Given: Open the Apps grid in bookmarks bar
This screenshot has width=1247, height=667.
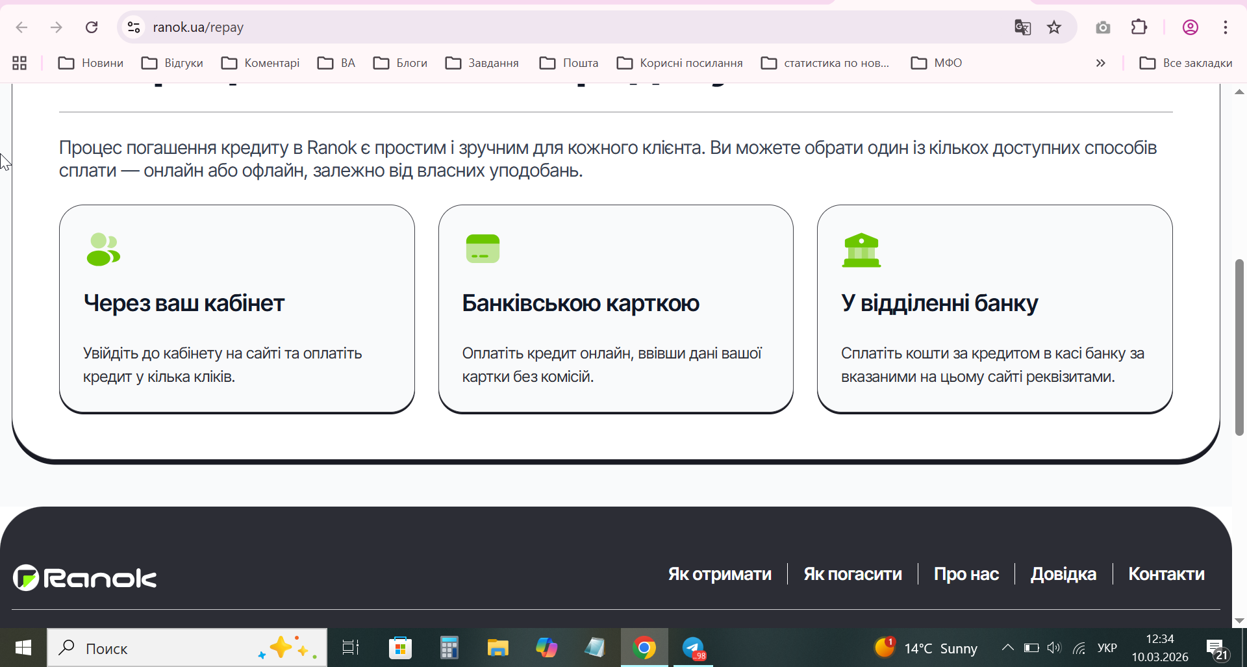Looking at the screenshot, I should coord(19,63).
